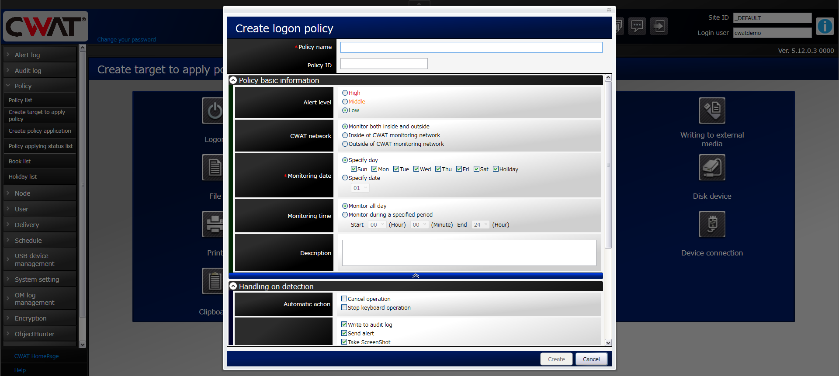Click the CWAT logo
Viewport: 839px width, 376px height.
(x=46, y=26)
